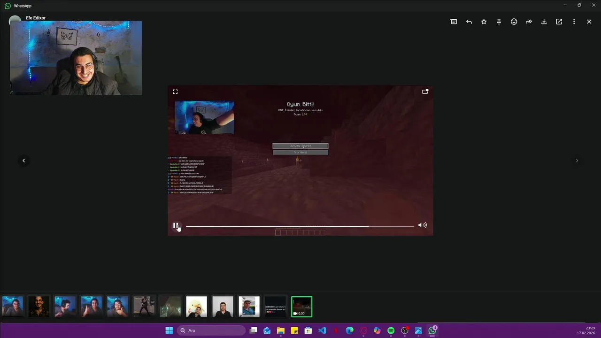The height and width of the screenshot is (338, 601).
Task: Select the standing person photo thumbnail
Action: coord(144,307)
